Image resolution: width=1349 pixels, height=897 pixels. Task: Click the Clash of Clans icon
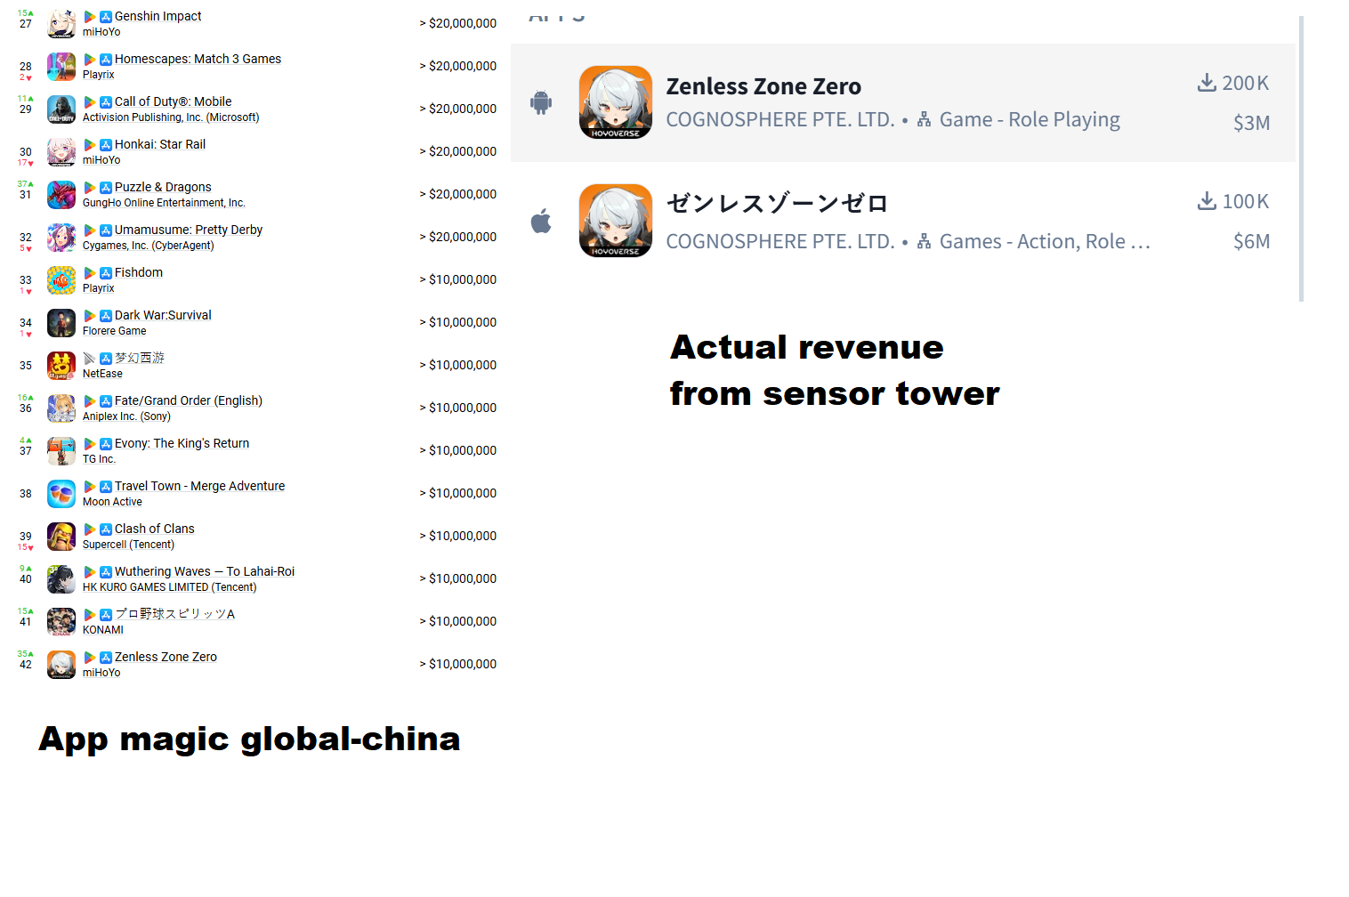pyautogui.click(x=61, y=537)
